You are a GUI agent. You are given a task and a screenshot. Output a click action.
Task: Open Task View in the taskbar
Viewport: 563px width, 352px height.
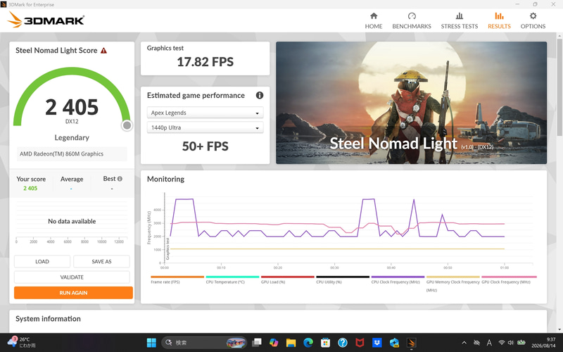[x=257, y=343]
